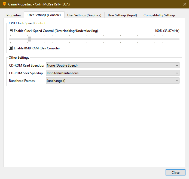Toggle Enable 8MB RAM (Dev Console) checkbox
Screen dimensions: 189x179
[11, 48]
